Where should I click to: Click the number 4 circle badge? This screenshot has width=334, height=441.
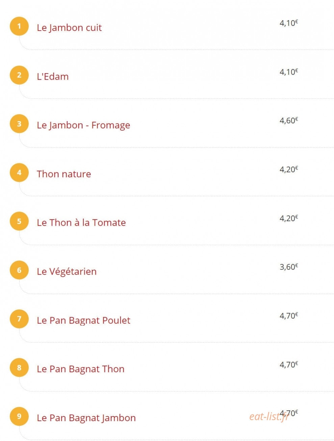[x=19, y=172]
